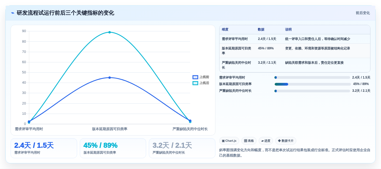Click the 版本延期原因可归类率 progress bar
The width and height of the screenshot is (381, 169).
click(313, 84)
